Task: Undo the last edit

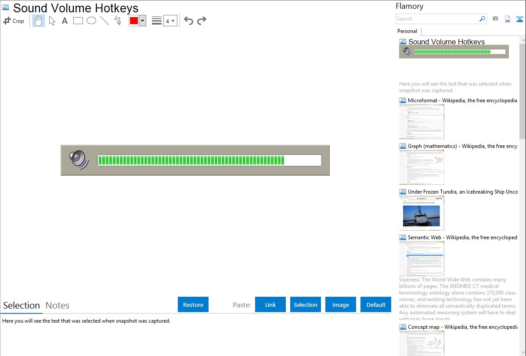Action: coord(188,21)
